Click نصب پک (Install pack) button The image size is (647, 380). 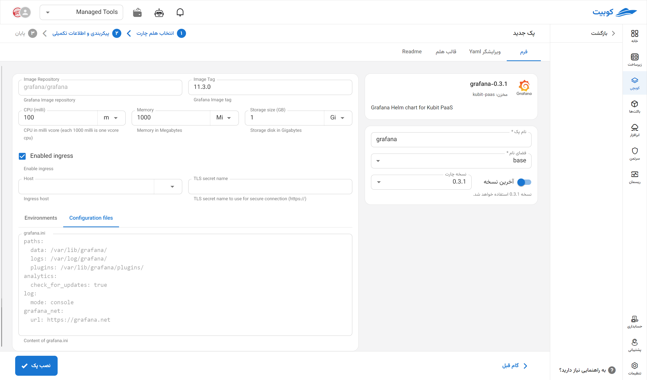point(36,366)
